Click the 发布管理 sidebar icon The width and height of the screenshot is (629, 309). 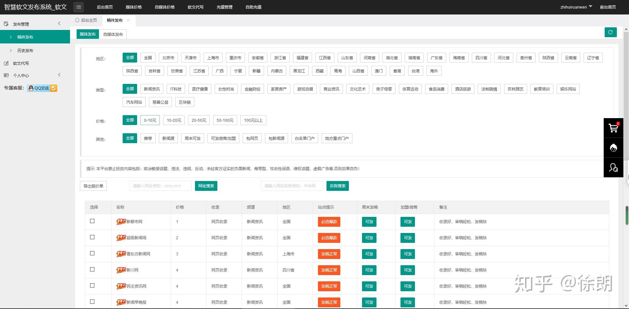pos(6,24)
